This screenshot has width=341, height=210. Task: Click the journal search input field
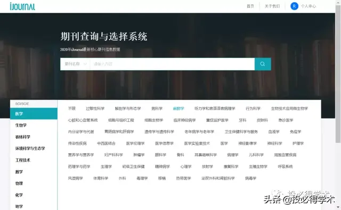click(172, 64)
